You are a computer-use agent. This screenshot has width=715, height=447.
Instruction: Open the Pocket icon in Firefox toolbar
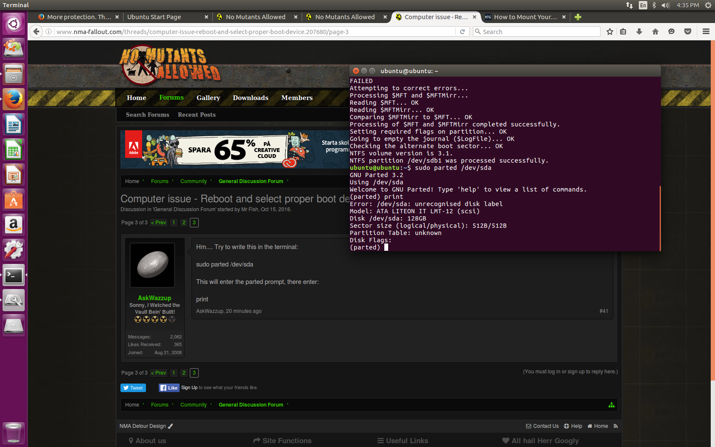(x=688, y=32)
